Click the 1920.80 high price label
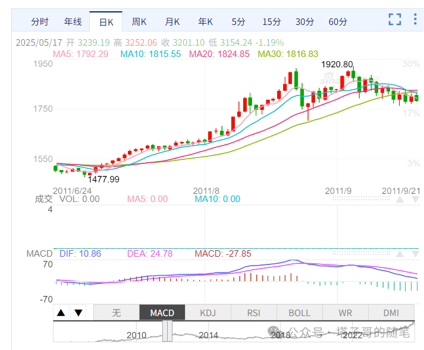 point(337,64)
